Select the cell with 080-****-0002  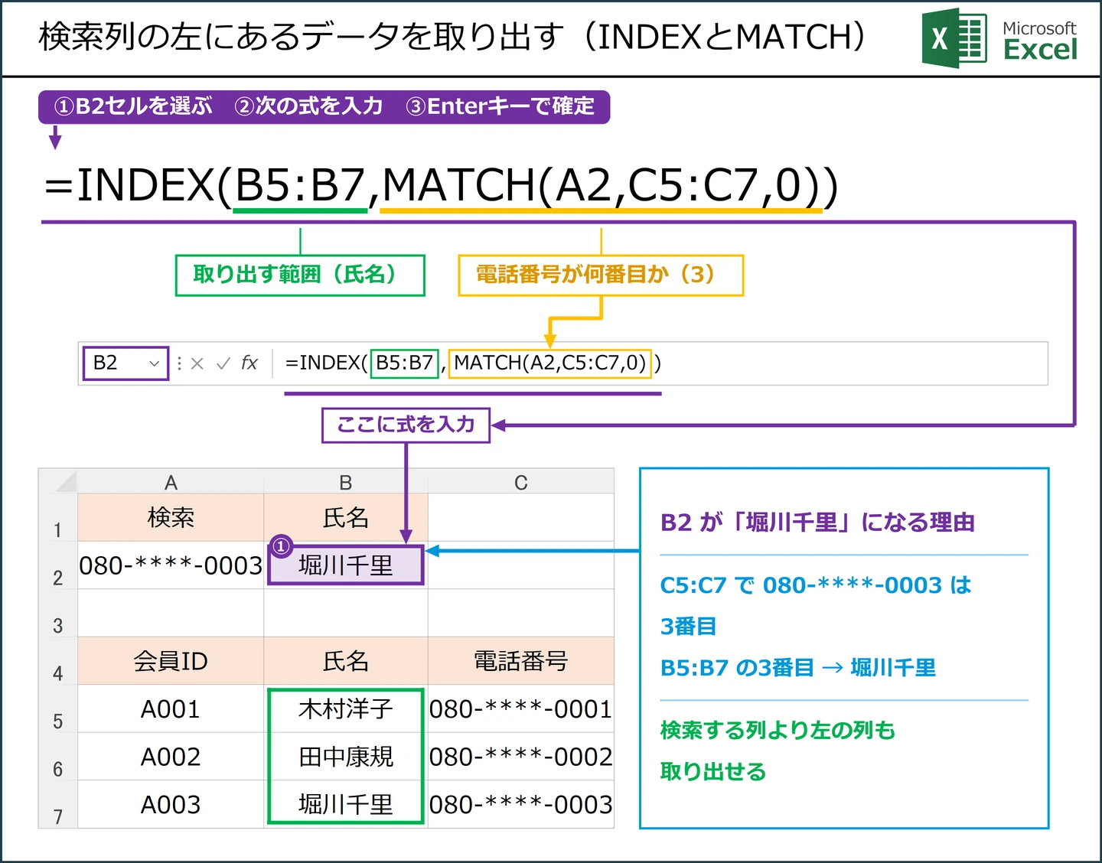tap(521, 757)
